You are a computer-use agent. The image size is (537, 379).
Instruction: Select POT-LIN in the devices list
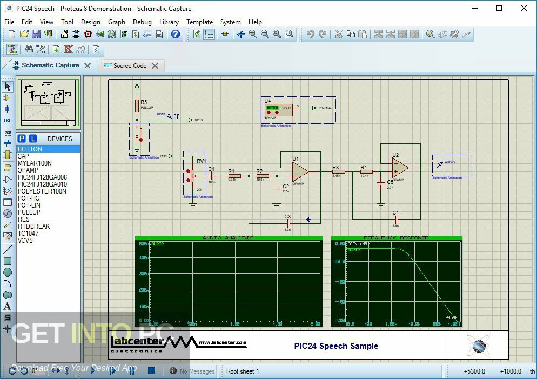pyautogui.click(x=48, y=205)
